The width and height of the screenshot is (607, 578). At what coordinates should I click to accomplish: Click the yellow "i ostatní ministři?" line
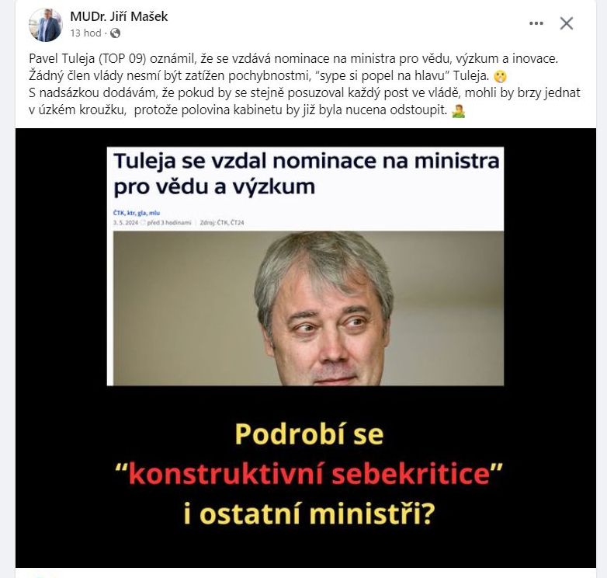[308, 514]
